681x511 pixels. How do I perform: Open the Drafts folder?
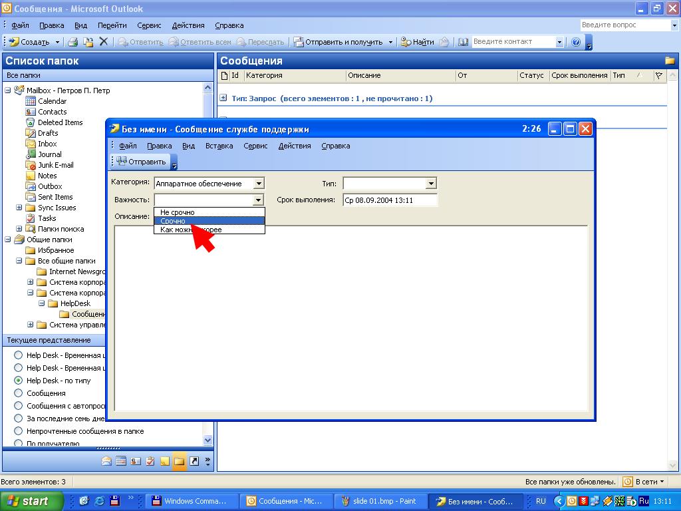click(x=48, y=133)
